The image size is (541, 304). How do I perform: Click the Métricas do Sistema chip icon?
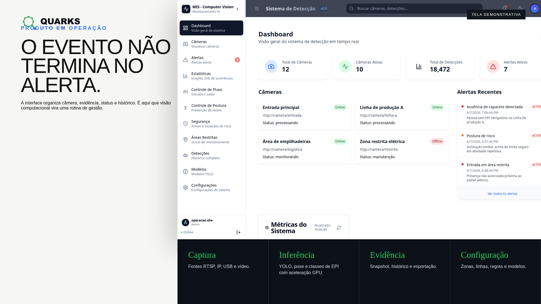tap(267, 227)
